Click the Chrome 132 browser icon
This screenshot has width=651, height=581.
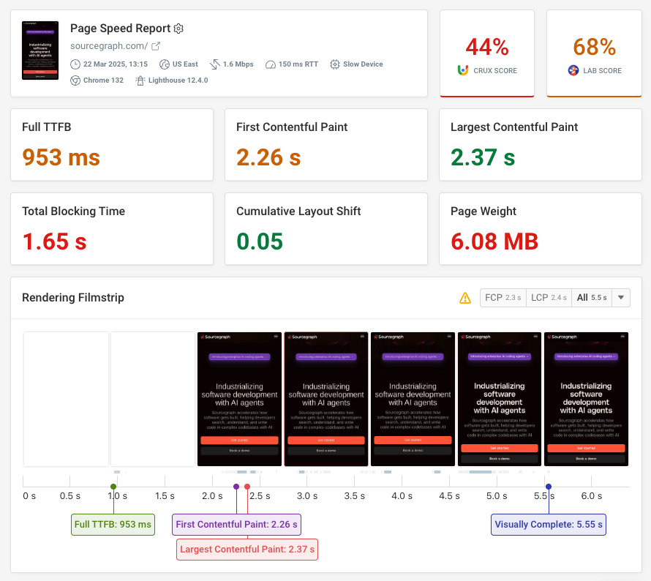[x=76, y=80]
